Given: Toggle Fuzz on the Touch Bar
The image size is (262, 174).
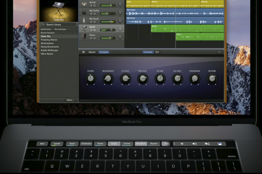Looking at the screenshot, I should 114,144.
